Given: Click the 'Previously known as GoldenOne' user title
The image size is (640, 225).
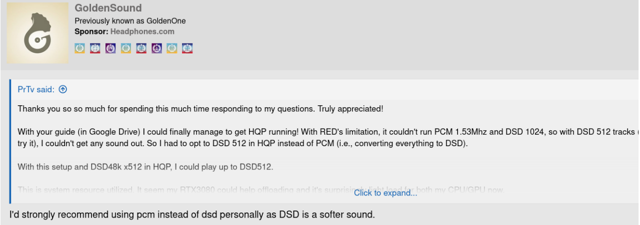Looking at the screenshot, I should coord(130,21).
